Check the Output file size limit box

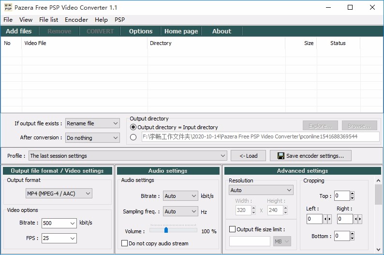(x=232, y=229)
